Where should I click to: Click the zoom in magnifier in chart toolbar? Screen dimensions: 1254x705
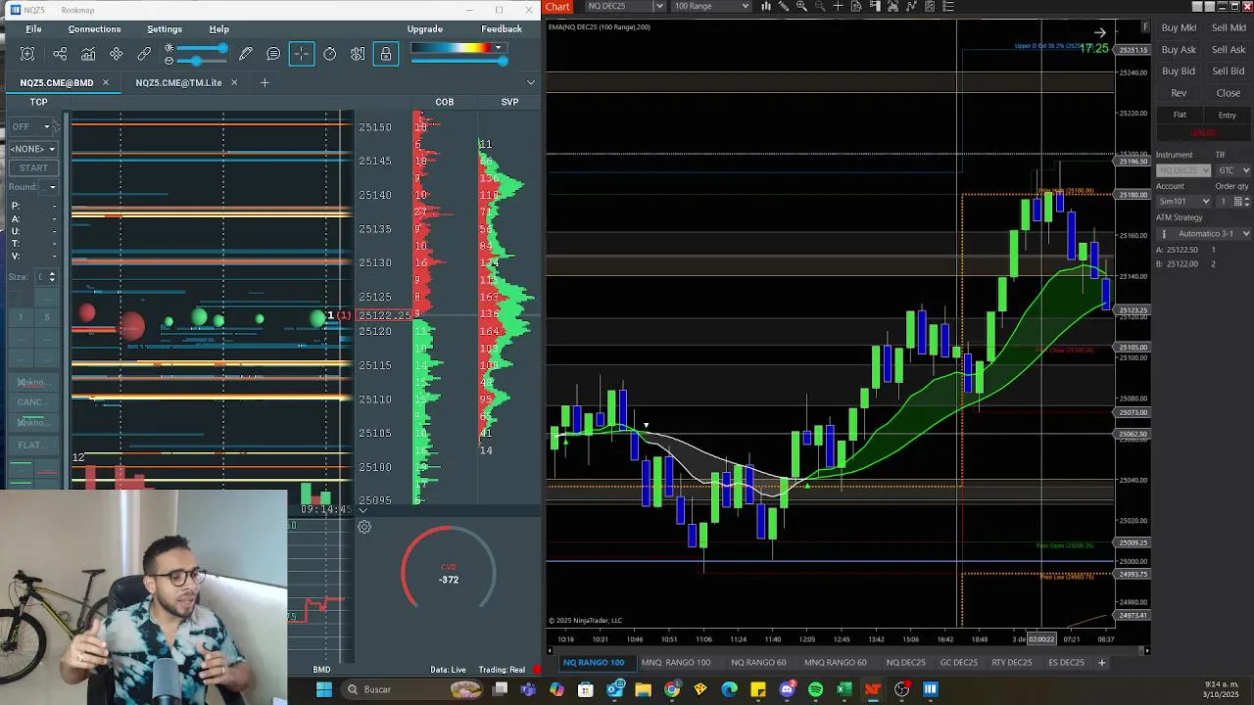pos(801,6)
